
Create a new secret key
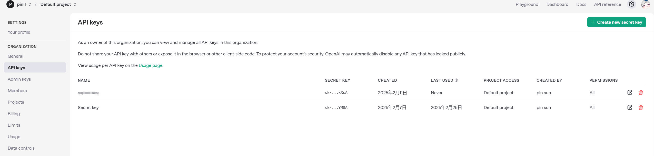[616, 22]
